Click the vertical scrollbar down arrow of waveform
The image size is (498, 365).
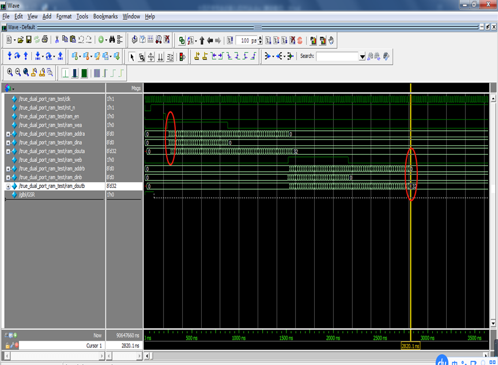click(x=493, y=323)
